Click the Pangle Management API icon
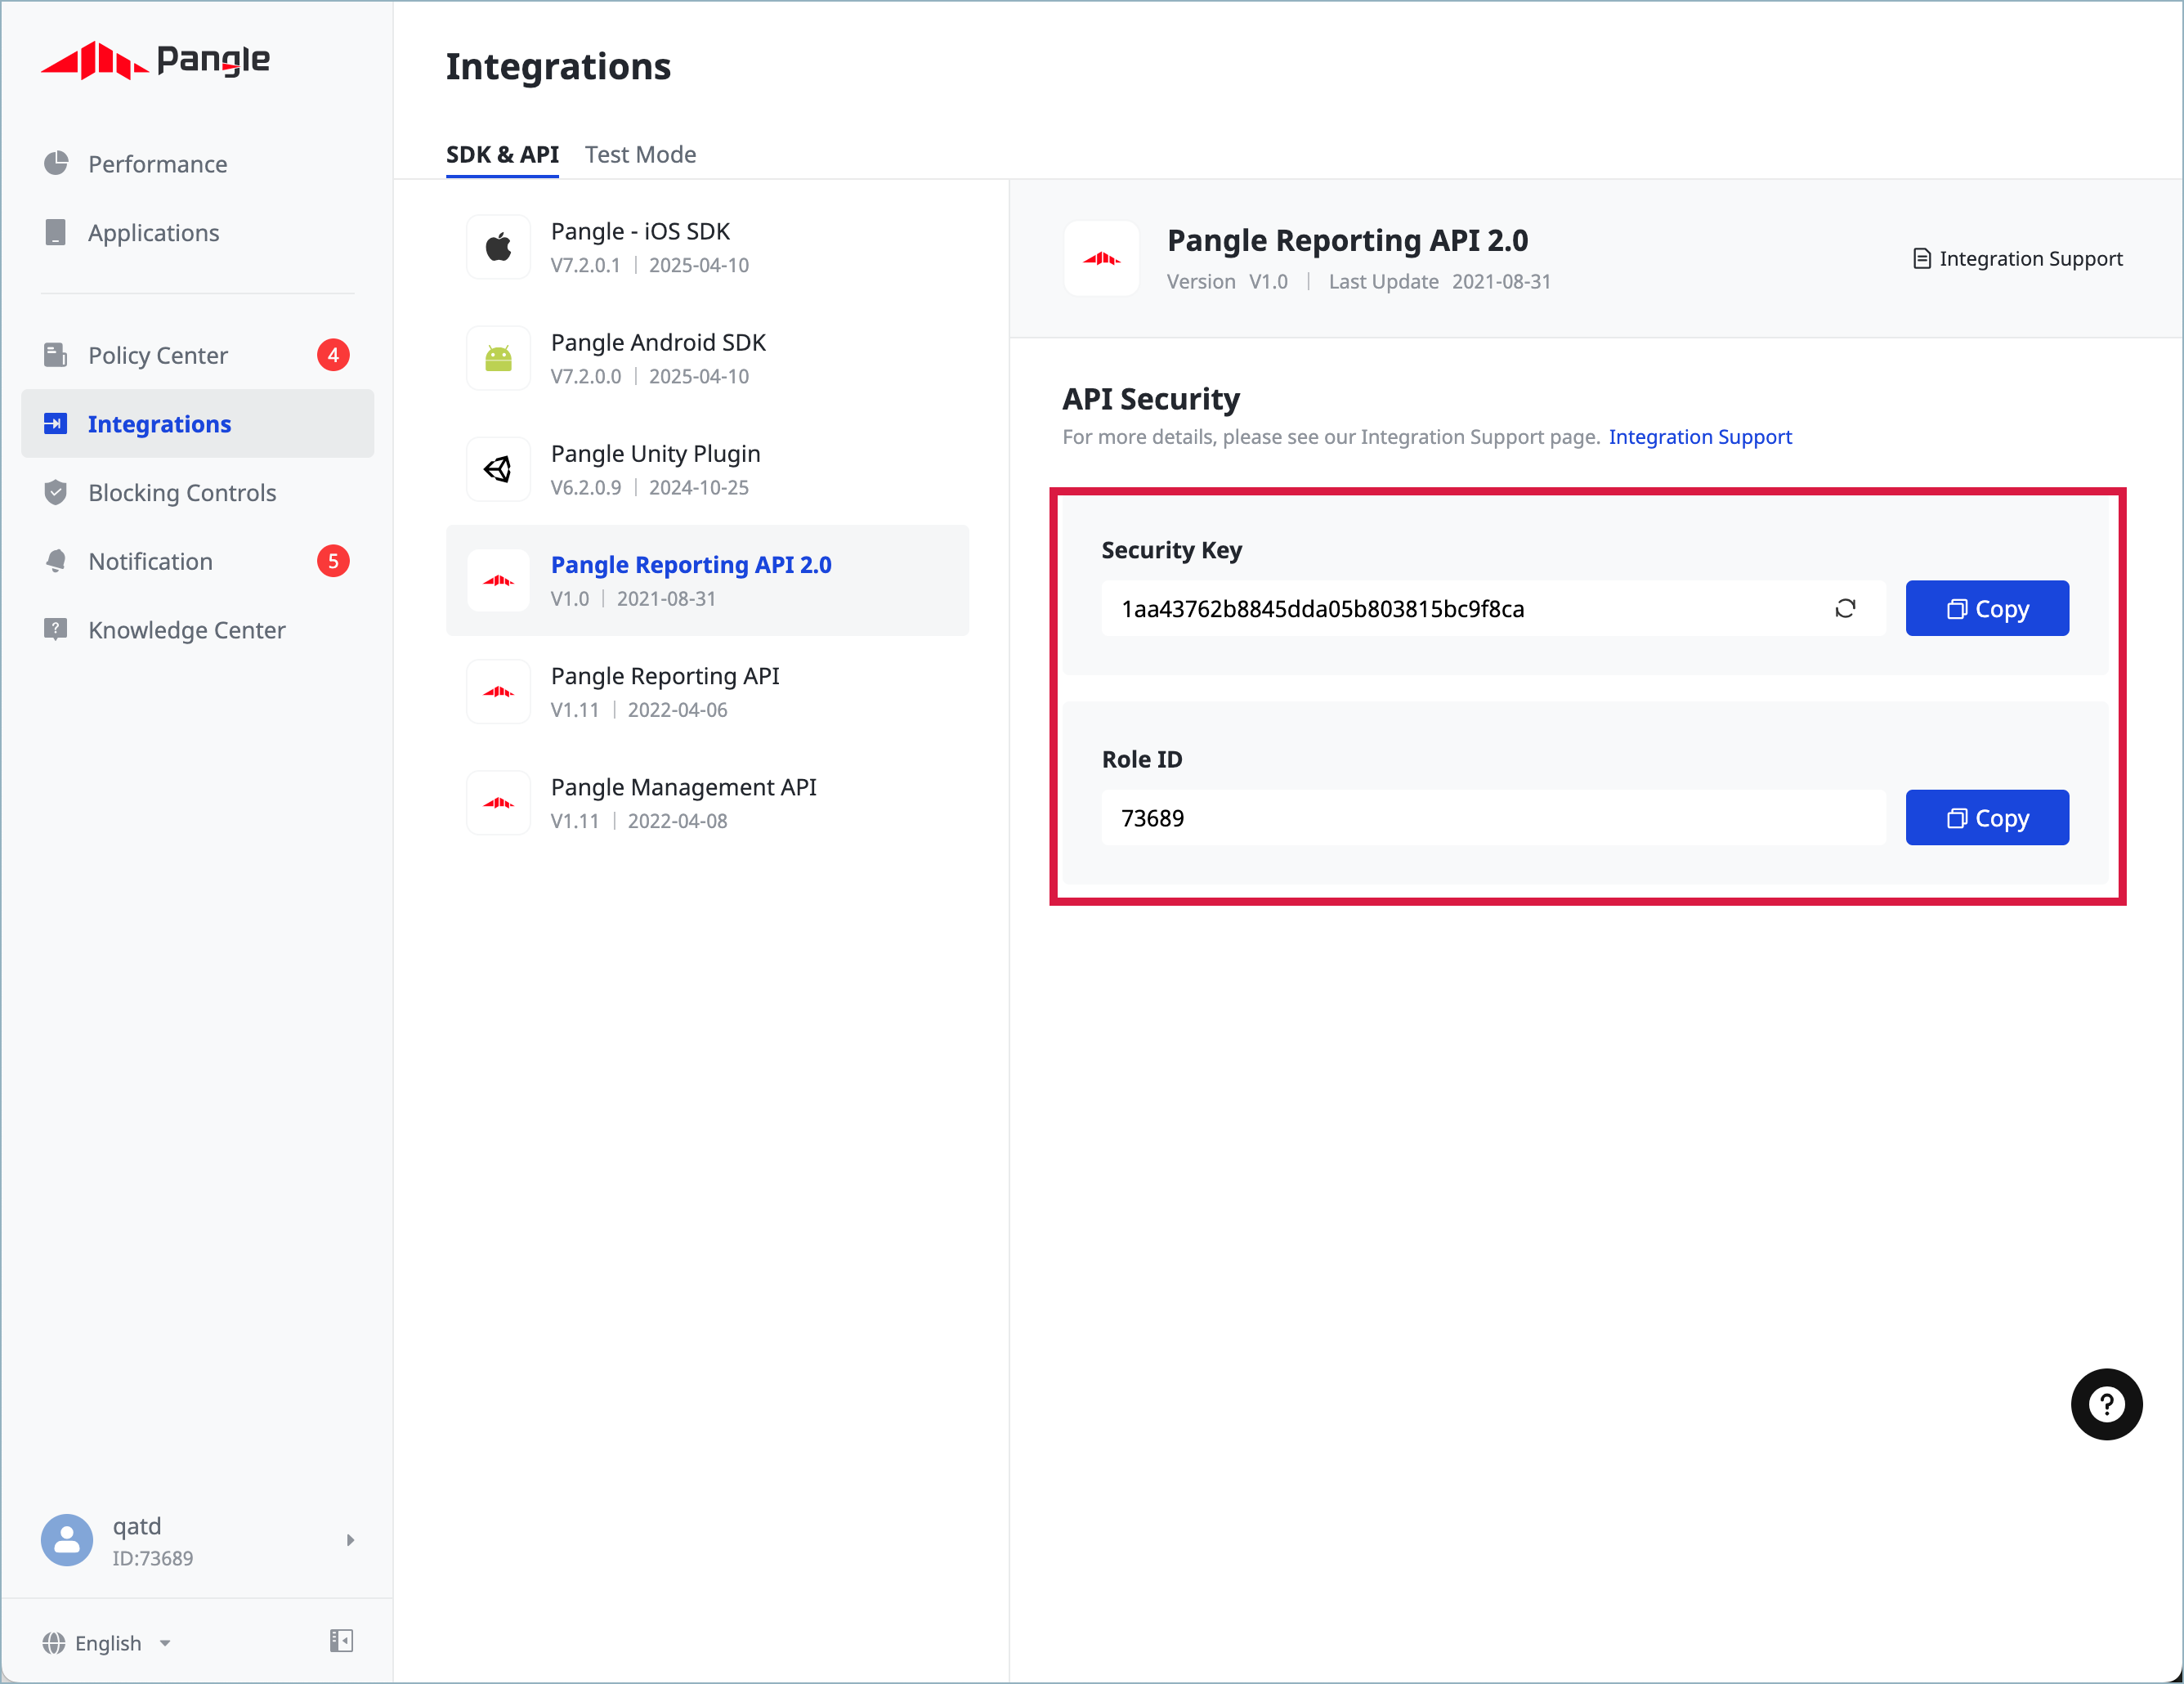The image size is (2184, 1684). (498, 802)
